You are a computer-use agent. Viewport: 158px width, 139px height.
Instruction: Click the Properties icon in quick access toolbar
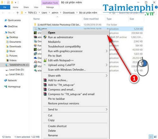pos(8,2)
